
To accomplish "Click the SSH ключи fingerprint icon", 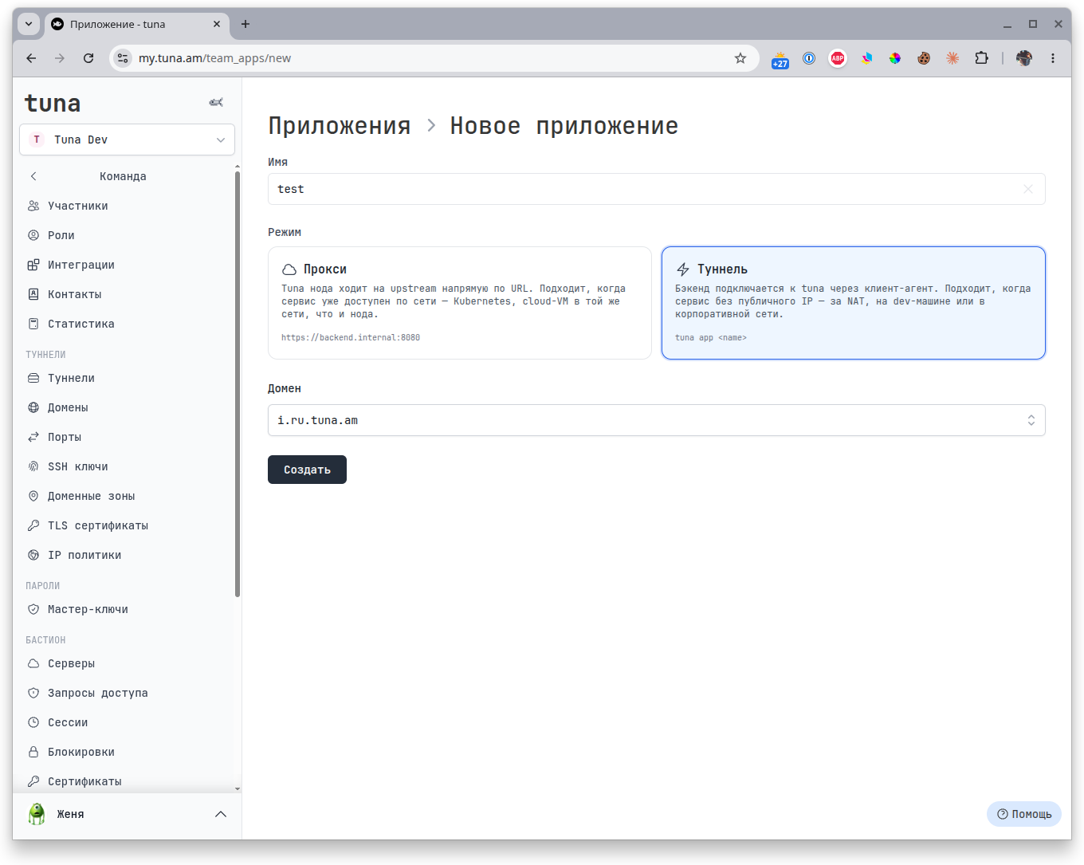I will [x=33, y=466].
